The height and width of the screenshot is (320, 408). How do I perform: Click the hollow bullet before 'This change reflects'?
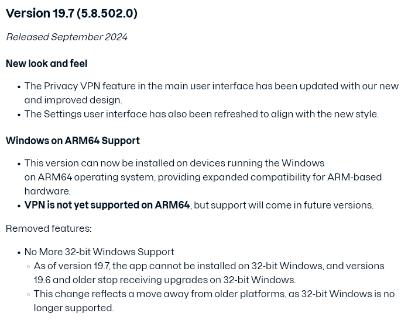point(28,294)
